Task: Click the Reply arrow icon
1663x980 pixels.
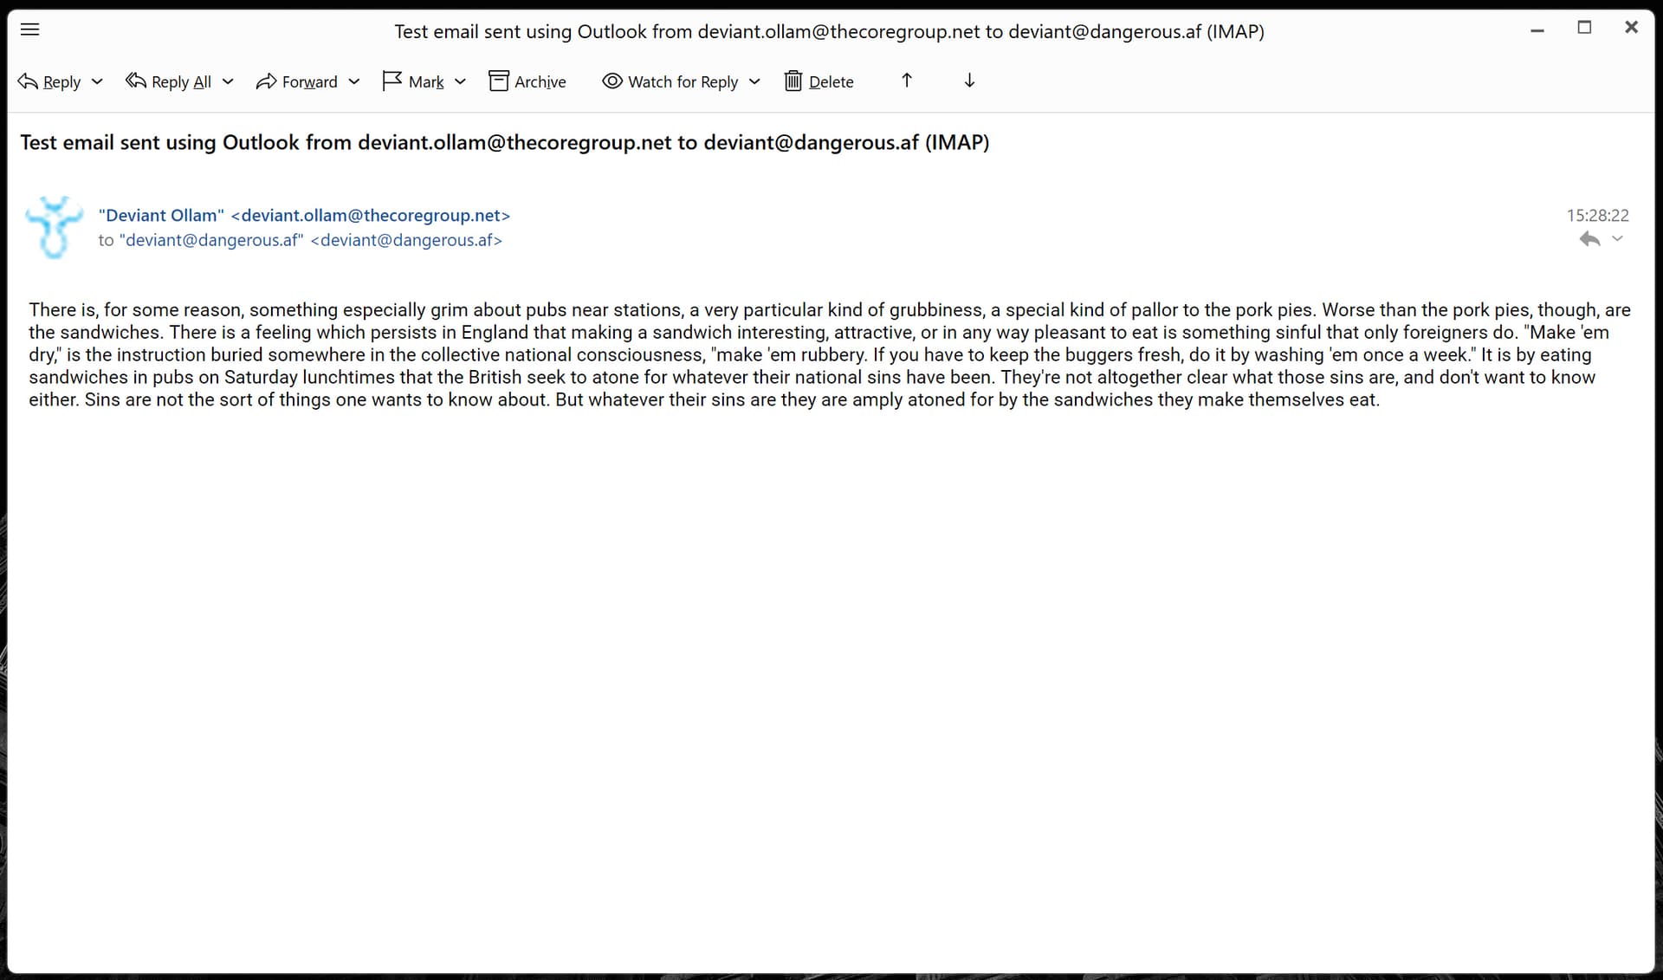Action: point(28,81)
